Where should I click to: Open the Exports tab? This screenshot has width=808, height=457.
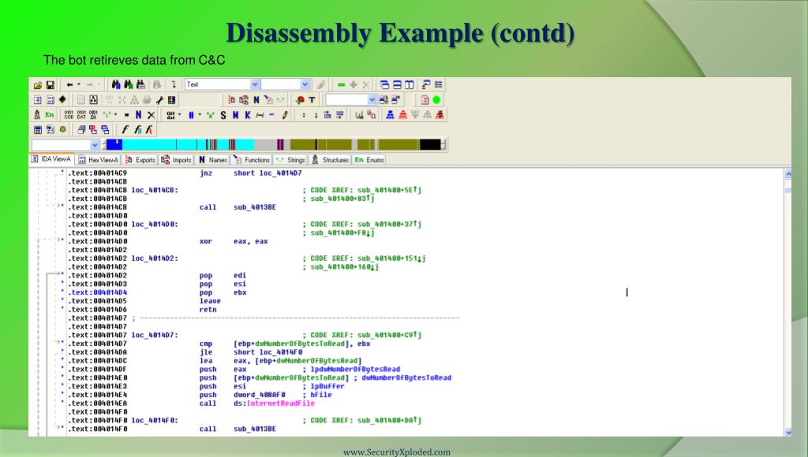[140, 160]
